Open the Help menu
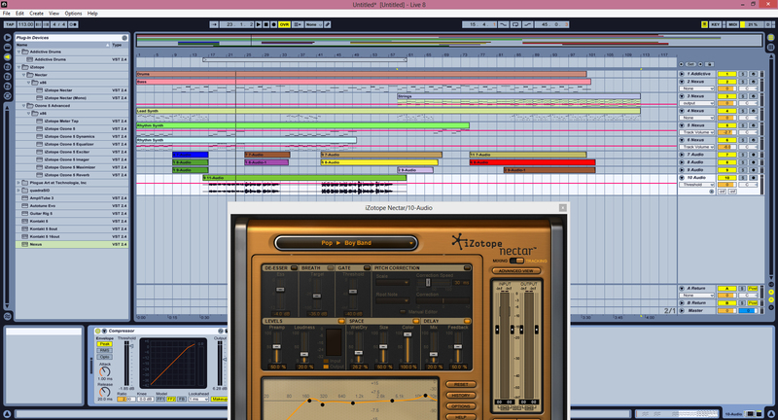 pos(92,14)
